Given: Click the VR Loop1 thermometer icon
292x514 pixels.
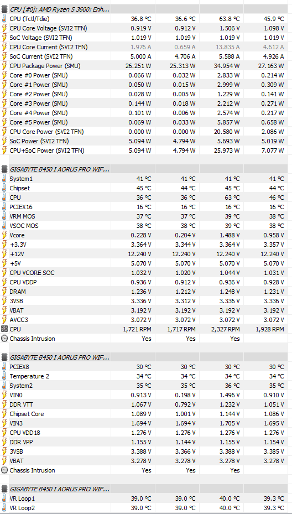Looking at the screenshot, I should (4, 499).
